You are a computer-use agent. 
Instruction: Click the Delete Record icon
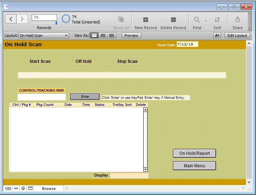click(173, 20)
